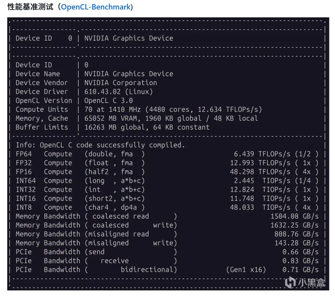Click INT32 result '12.824 TIOPs/s'
The image size is (335, 296).
(260, 190)
